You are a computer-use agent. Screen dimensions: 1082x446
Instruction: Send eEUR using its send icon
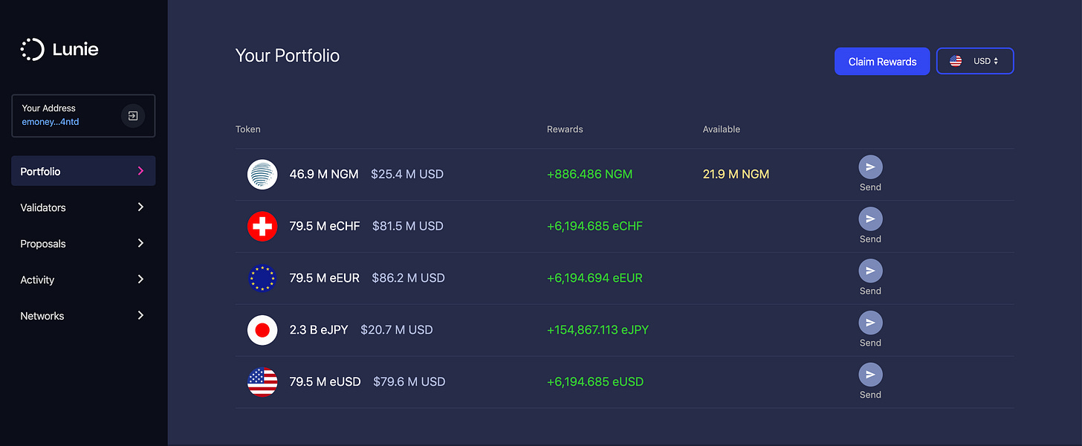870,271
